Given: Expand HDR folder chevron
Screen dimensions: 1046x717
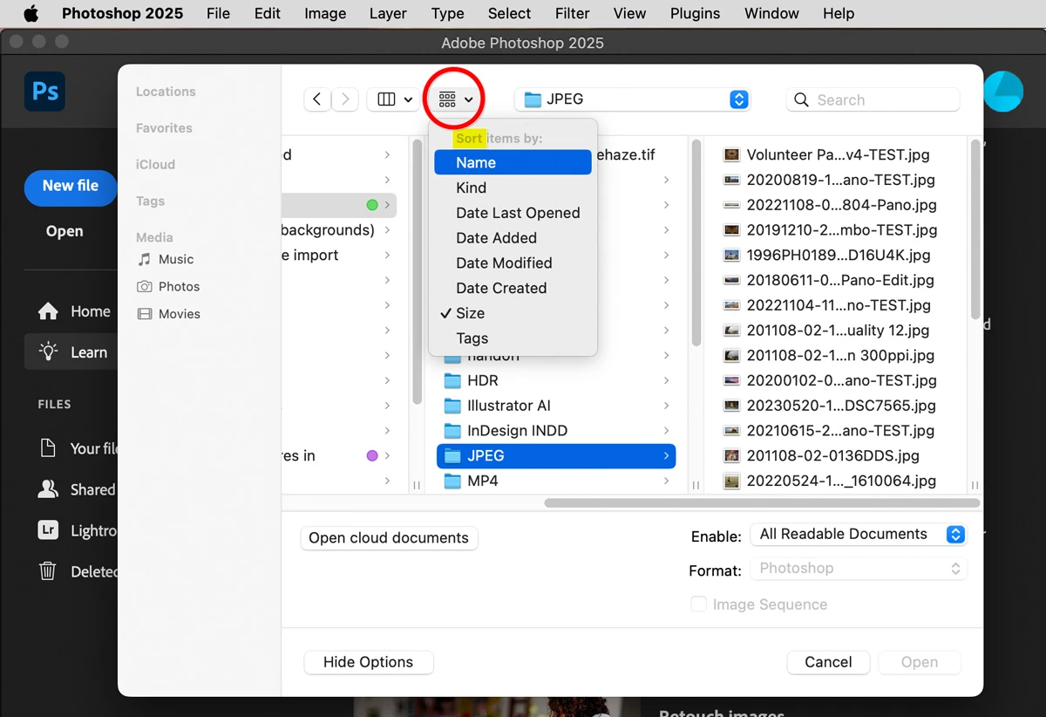Looking at the screenshot, I should point(666,380).
